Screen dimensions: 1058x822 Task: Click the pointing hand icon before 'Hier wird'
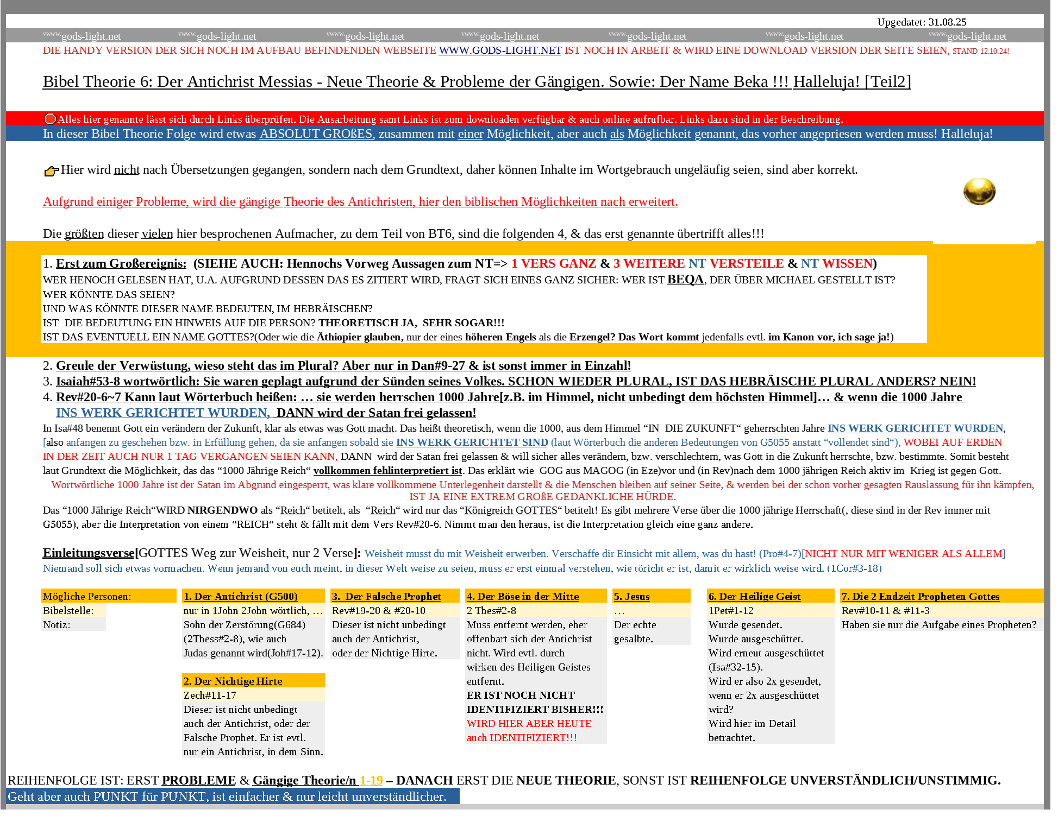tap(51, 171)
